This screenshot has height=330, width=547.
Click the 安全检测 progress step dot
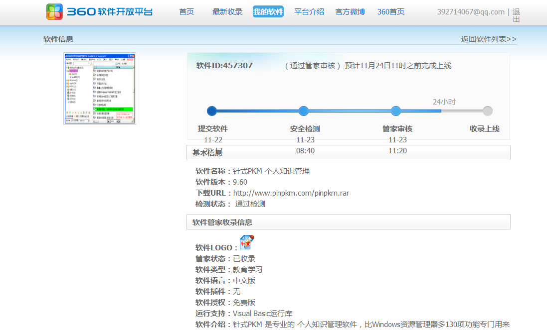(x=304, y=111)
